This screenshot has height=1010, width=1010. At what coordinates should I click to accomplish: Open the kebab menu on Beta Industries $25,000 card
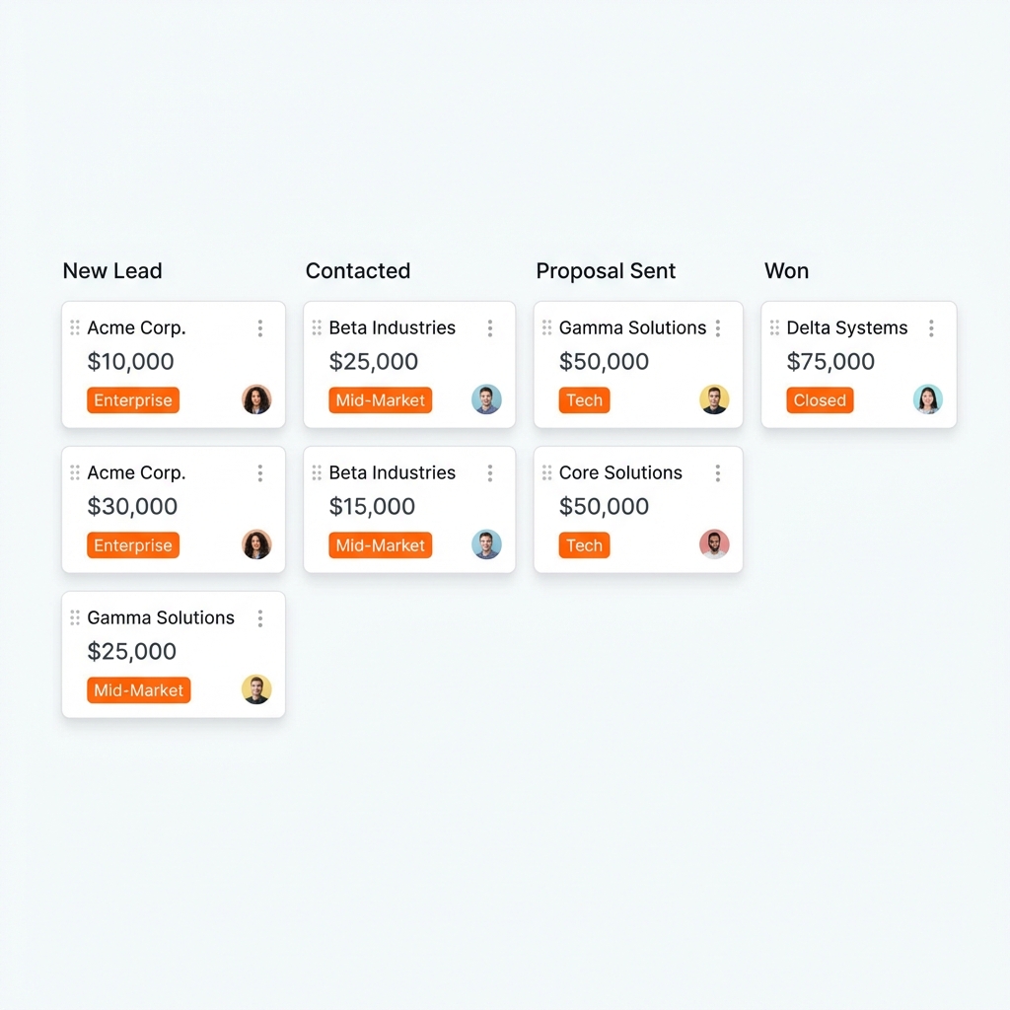point(489,327)
